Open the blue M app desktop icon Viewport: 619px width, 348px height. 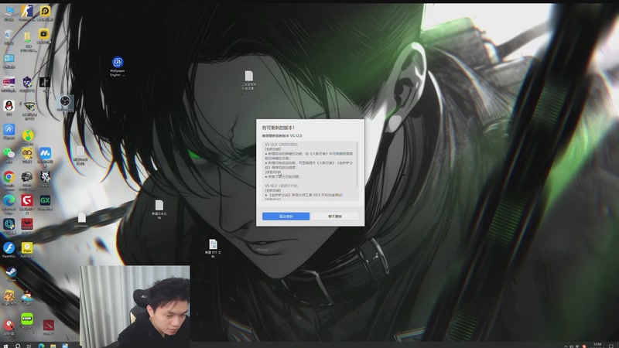click(x=45, y=155)
